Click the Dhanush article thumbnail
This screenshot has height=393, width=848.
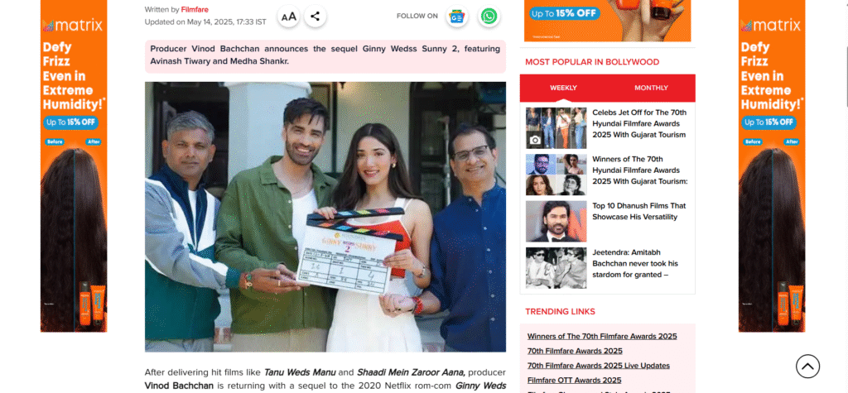(556, 221)
